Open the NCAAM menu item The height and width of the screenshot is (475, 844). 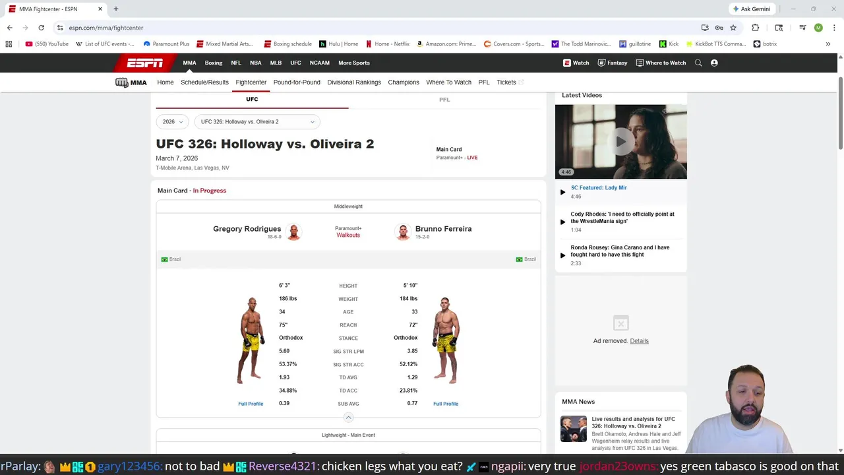320,63
